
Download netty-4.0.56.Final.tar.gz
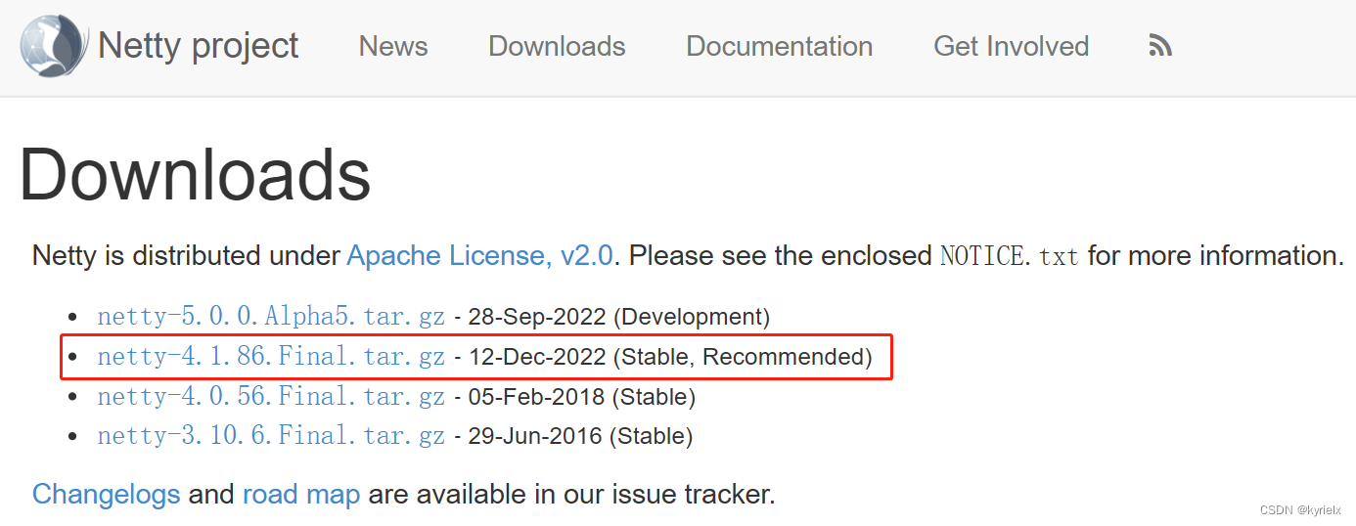(x=271, y=397)
